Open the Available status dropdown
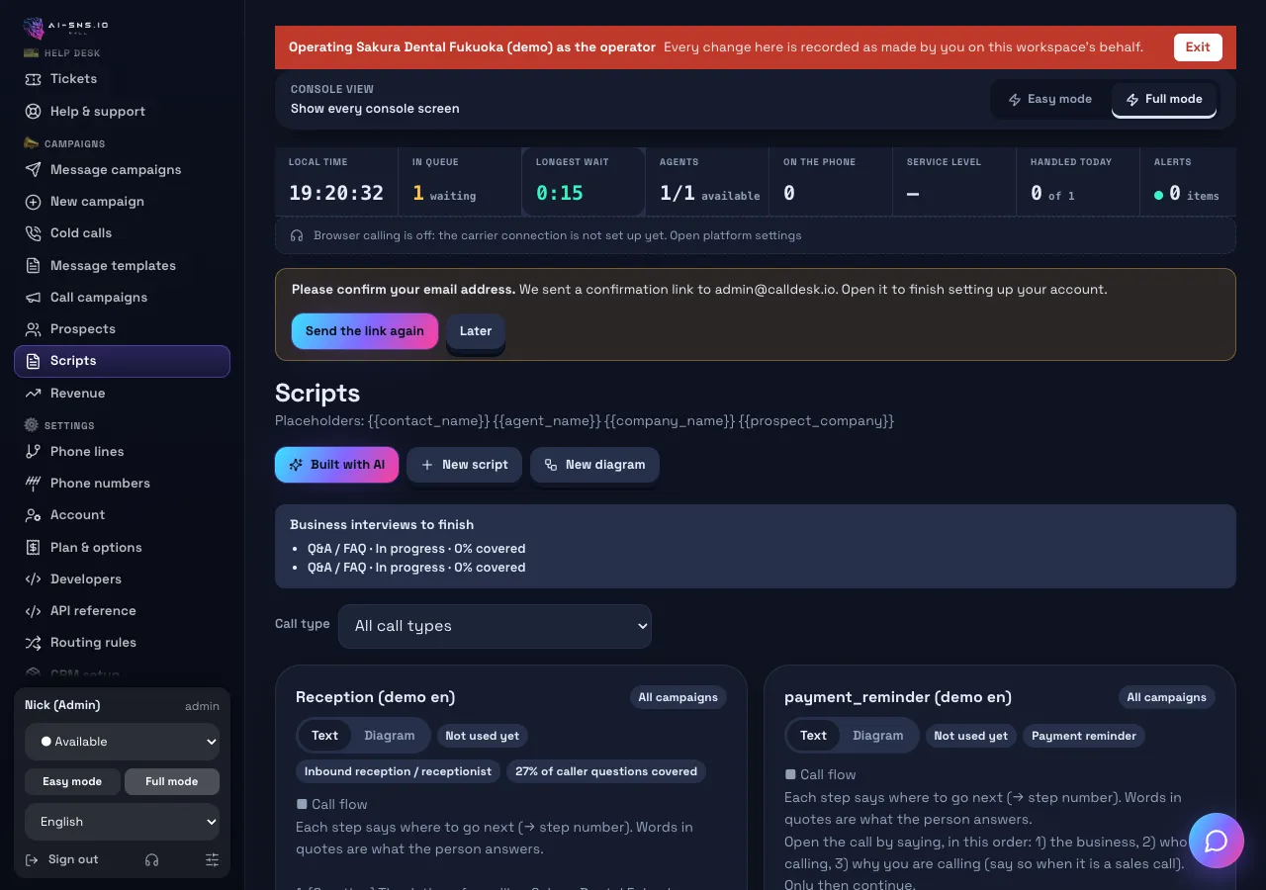The width and height of the screenshot is (1266, 890). click(122, 742)
